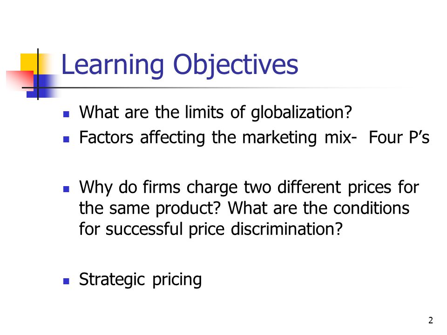Select the yellow square in the slide logo
The width and height of the screenshot is (447, 335).
coord(29,63)
